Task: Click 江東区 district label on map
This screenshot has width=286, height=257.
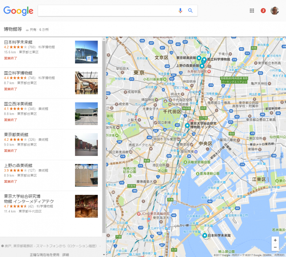Action: [x=259, y=179]
